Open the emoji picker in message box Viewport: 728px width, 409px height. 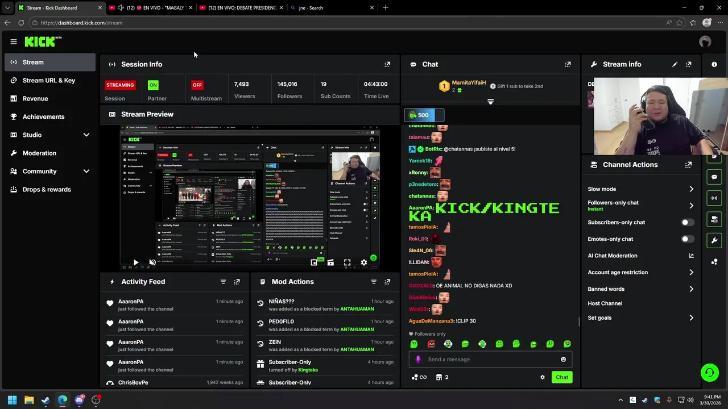563,359
